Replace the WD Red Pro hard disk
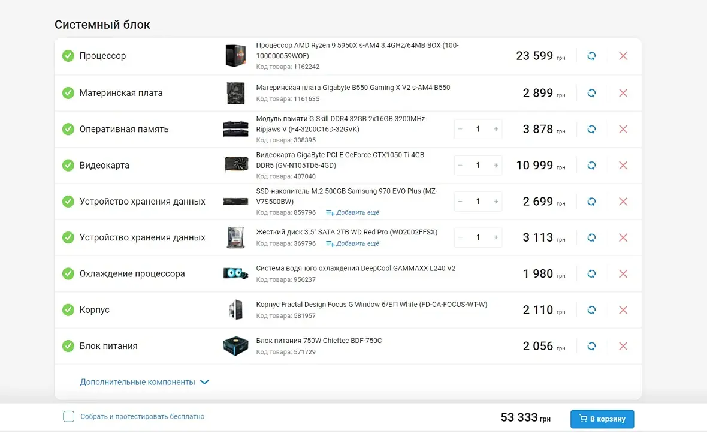The width and height of the screenshot is (707, 433). (591, 237)
